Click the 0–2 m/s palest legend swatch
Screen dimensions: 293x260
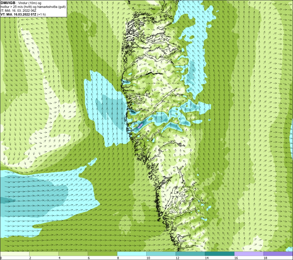pyautogui.click(x=15, y=254)
